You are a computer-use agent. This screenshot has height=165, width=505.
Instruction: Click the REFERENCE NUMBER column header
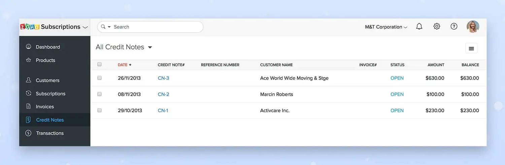coord(220,65)
